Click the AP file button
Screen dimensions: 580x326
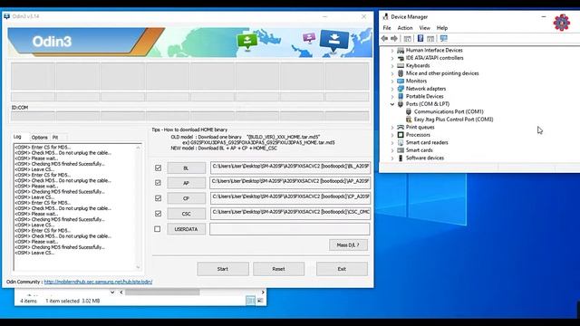click(x=186, y=183)
